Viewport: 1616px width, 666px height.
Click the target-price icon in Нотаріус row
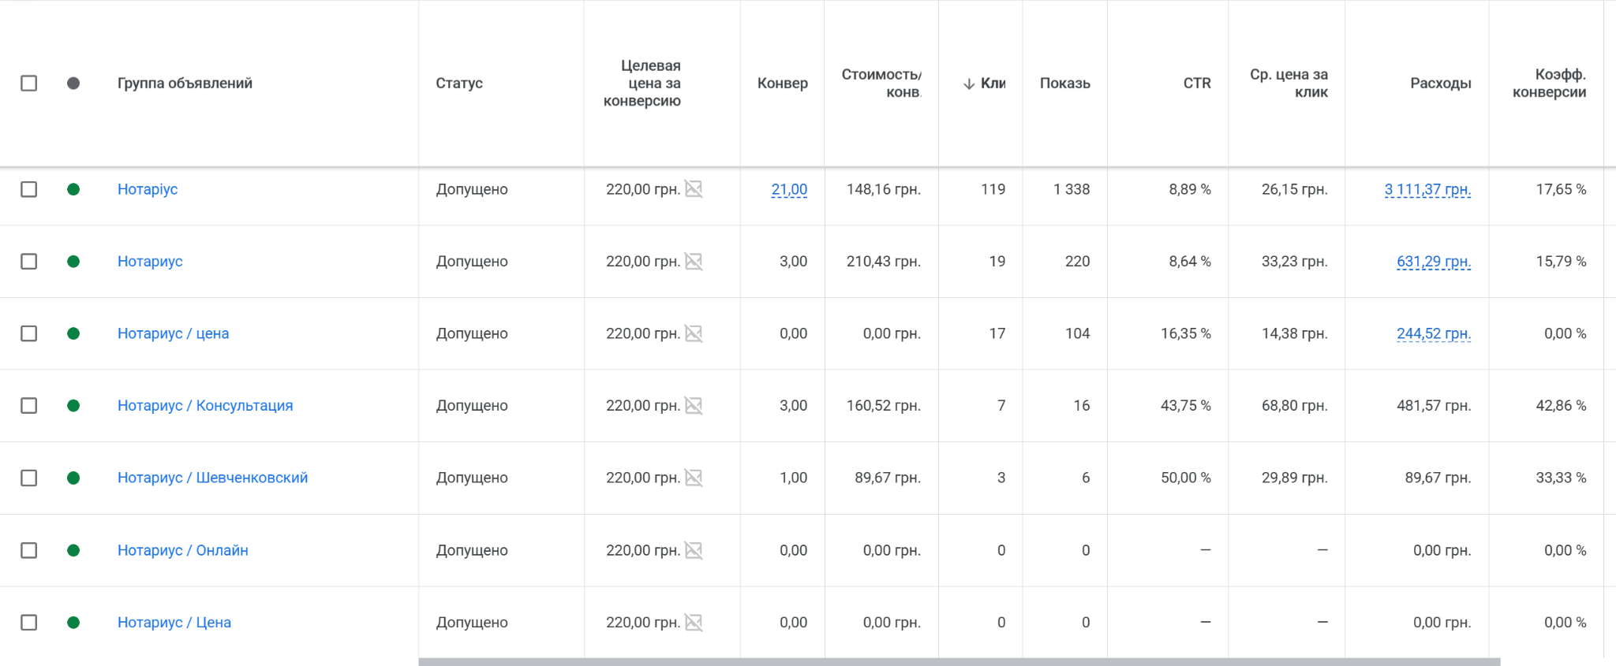click(x=694, y=189)
